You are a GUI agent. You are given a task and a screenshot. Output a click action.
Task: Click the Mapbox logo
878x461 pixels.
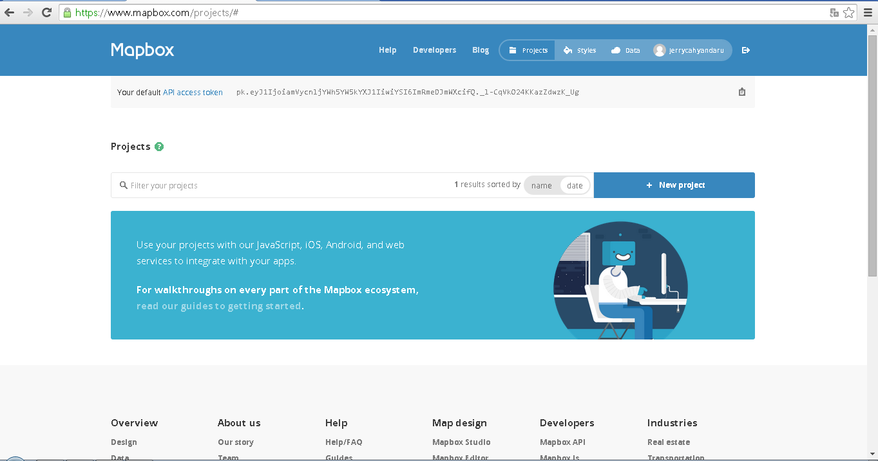click(x=142, y=50)
